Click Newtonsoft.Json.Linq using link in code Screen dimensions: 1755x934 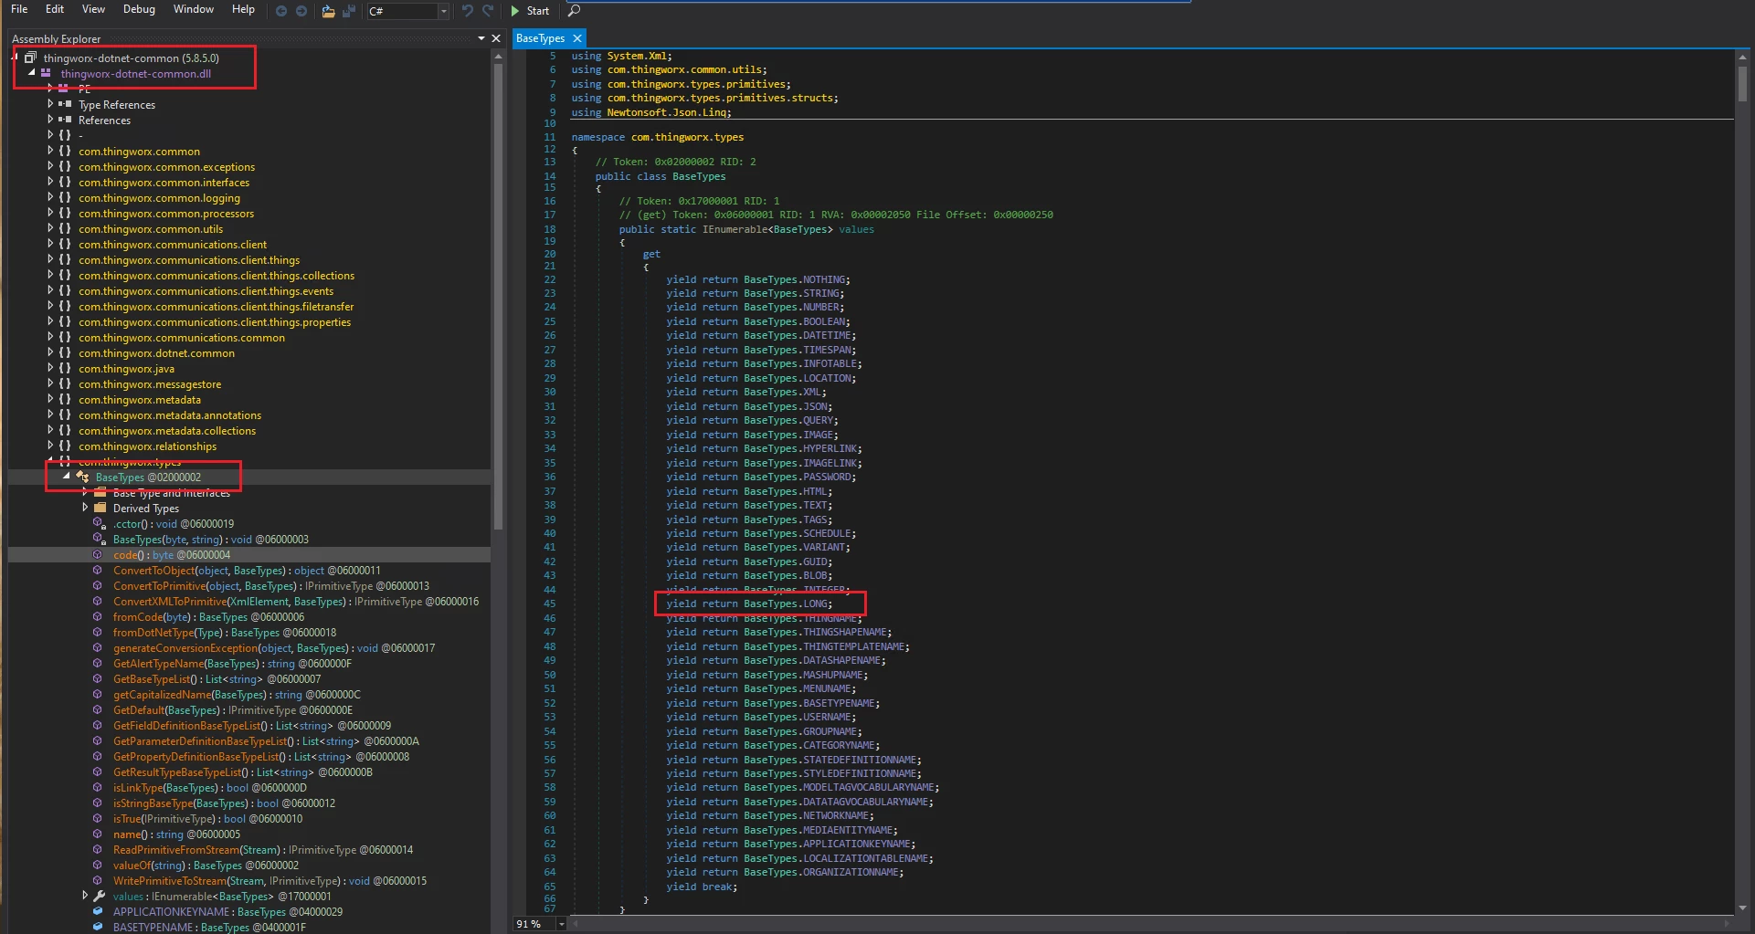coord(667,112)
